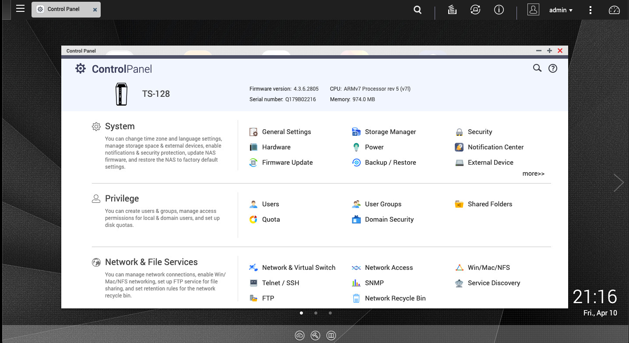The image size is (629, 343).
Task: Maximize the Control Panel window
Action: pos(550,51)
